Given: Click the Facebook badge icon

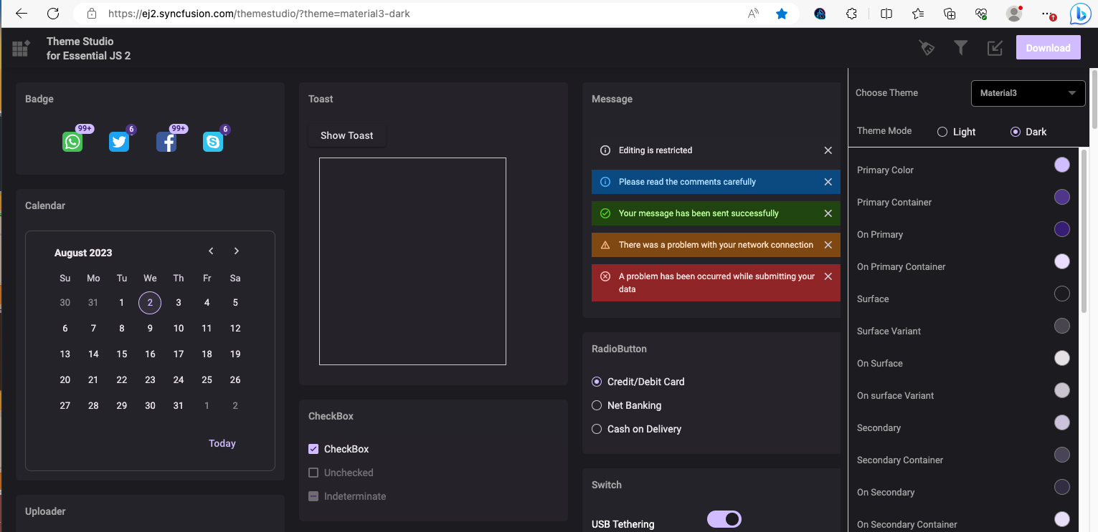Looking at the screenshot, I should pyautogui.click(x=166, y=142).
